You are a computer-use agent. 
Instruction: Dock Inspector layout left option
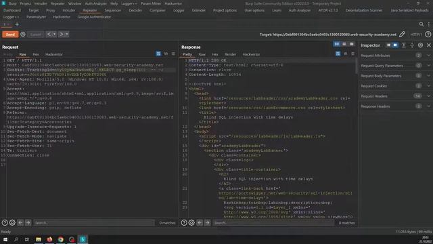388,45
